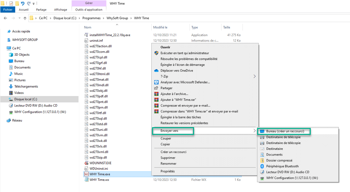Click the new folder icon in the title bar
The image size is (350, 192).
point(17,4)
